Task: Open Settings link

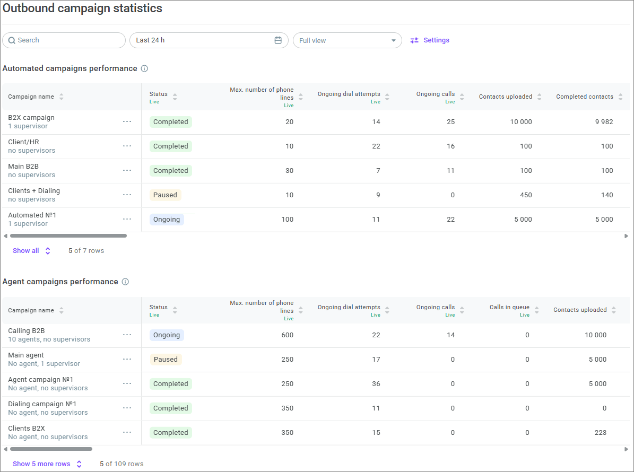Action: pos(436,40)
